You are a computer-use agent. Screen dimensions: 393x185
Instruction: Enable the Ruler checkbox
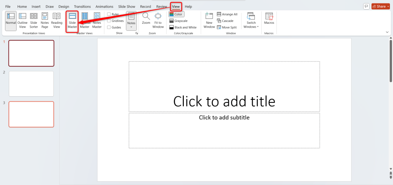pos(109,14)
